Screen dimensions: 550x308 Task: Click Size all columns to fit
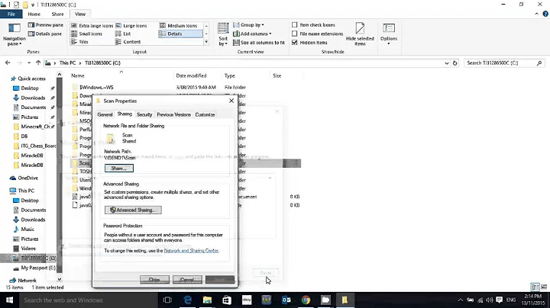pyautogui.click(x=259, y=43)
